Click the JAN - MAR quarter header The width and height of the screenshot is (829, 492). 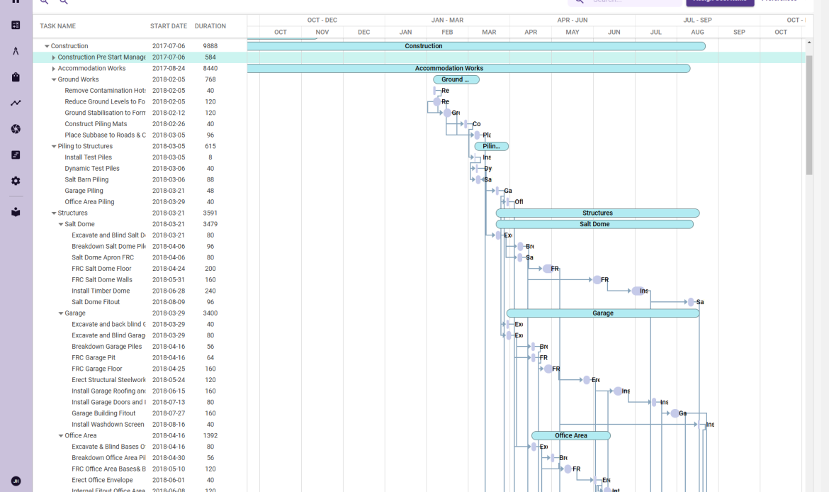coord(447,20)
